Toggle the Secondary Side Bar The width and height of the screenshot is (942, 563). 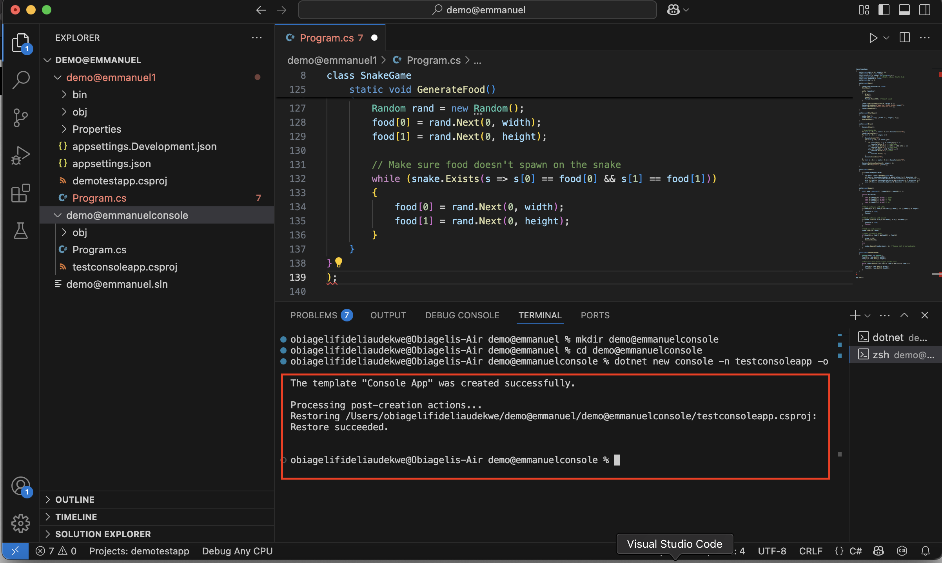pyautogui.click(x=925, y=10)
